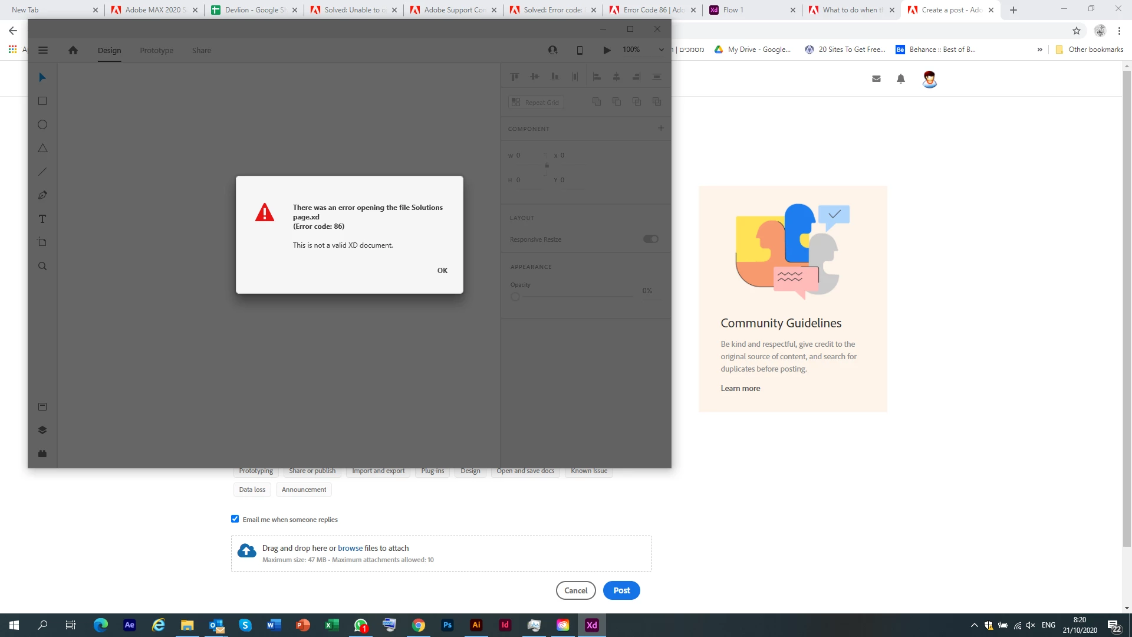The image size is (1132, 637).
Task: Select the Pen tool
Action: click(x=42, y=195)
